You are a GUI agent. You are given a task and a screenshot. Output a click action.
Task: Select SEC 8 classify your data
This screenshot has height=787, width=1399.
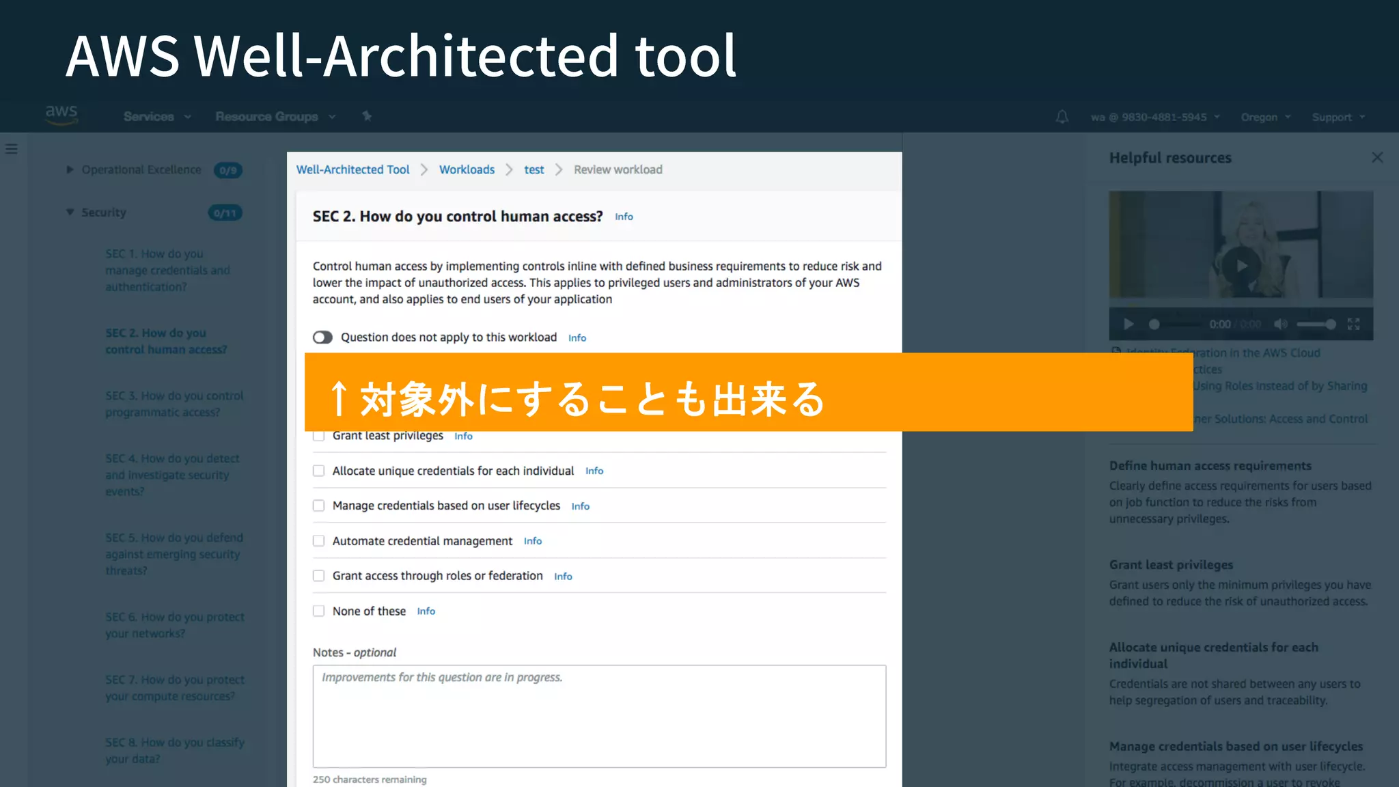pos(175,751)
